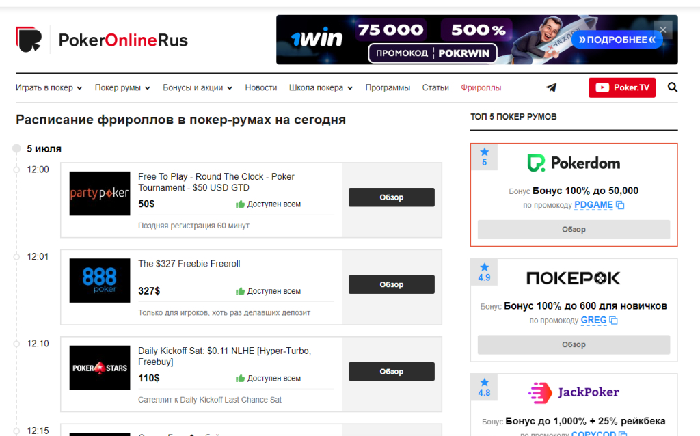The height and width of the screenshot is (436, 700).
Task: Click Поздняя регистрация 60 минут note
Action: tap(193, 226)
